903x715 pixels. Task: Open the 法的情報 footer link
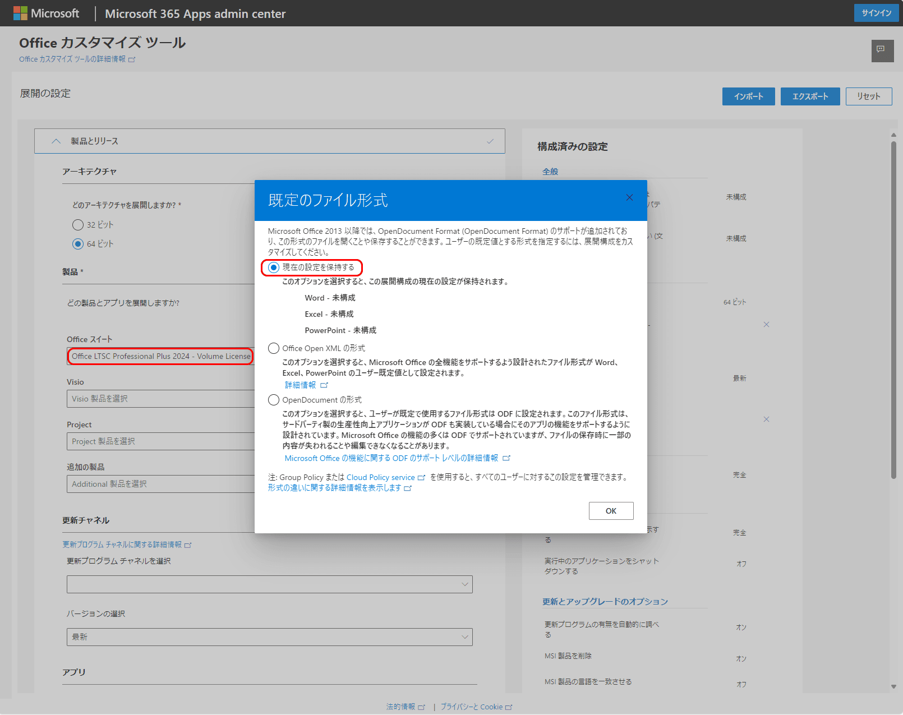401,707
